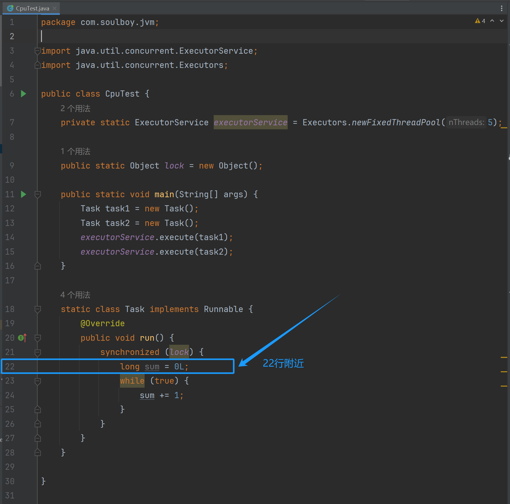Show usages via '4 个用法' hint above Task class

pyautogui.click(x=76, y=295)
